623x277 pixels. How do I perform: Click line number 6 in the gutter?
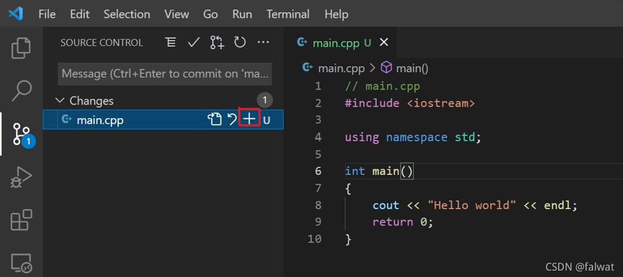pos(318,171)
